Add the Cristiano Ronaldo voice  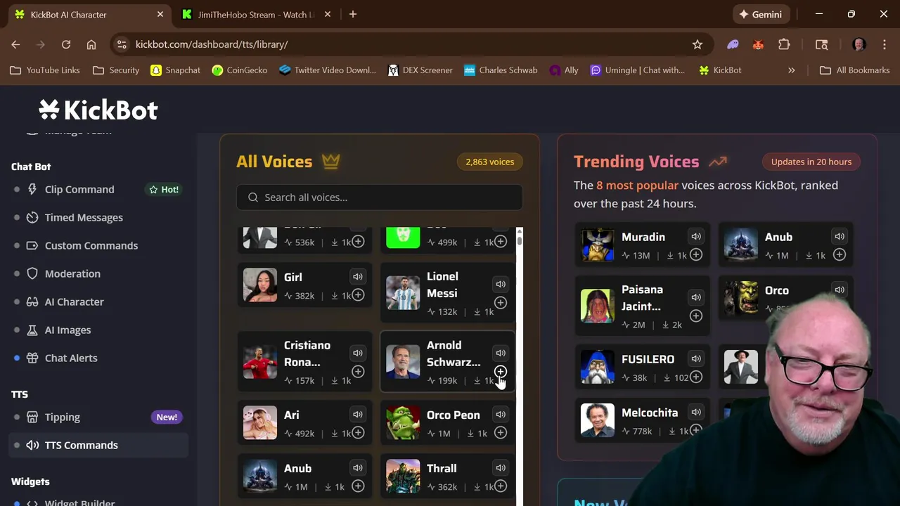click(358, 371)
